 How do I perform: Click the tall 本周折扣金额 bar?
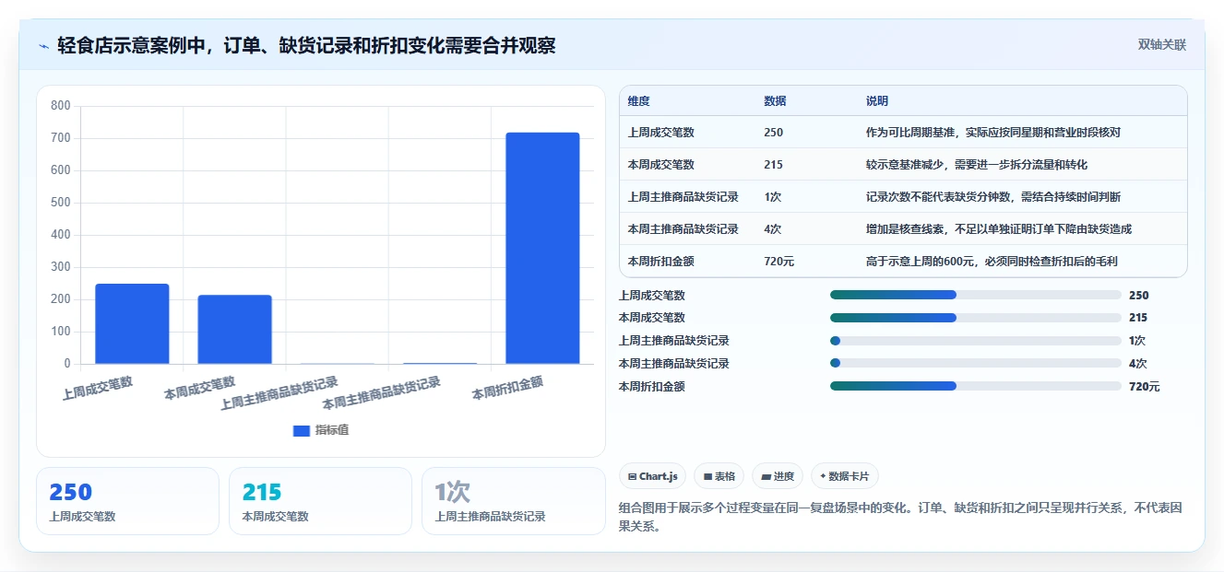(542, 248)
